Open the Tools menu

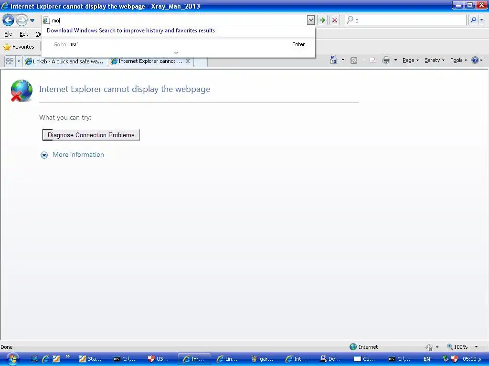(x=458, y=61)
